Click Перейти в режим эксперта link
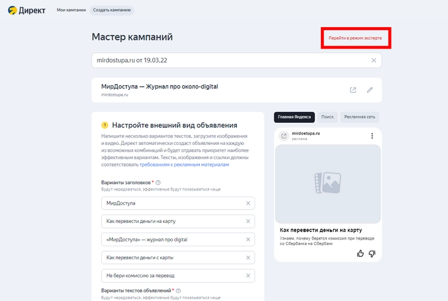 click(x=355, y=38)
